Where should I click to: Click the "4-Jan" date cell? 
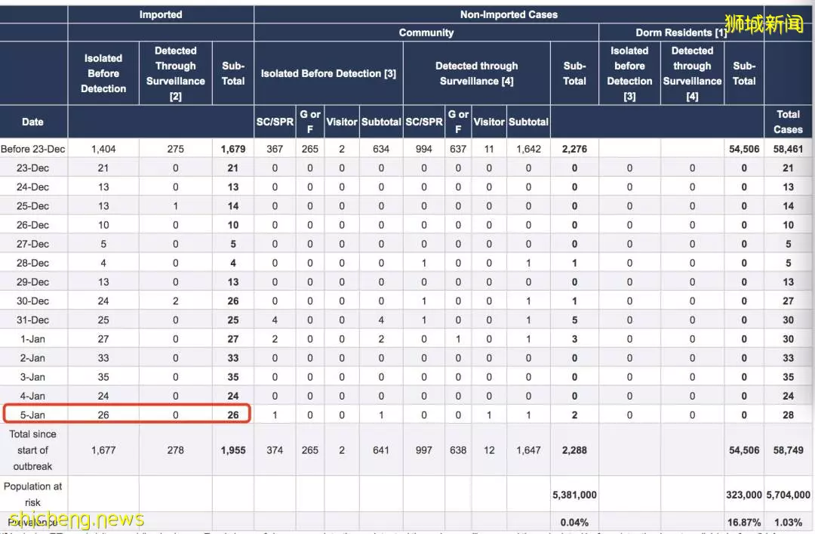(32, 396)
